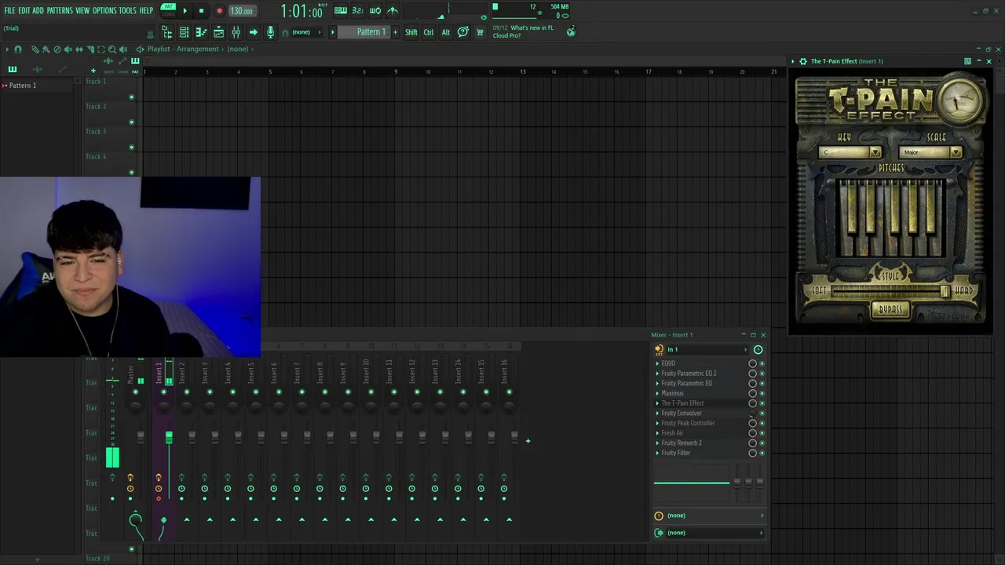Click the metronome icon in top toolbar
The image size is (1005, 565).
click(393, 10)
